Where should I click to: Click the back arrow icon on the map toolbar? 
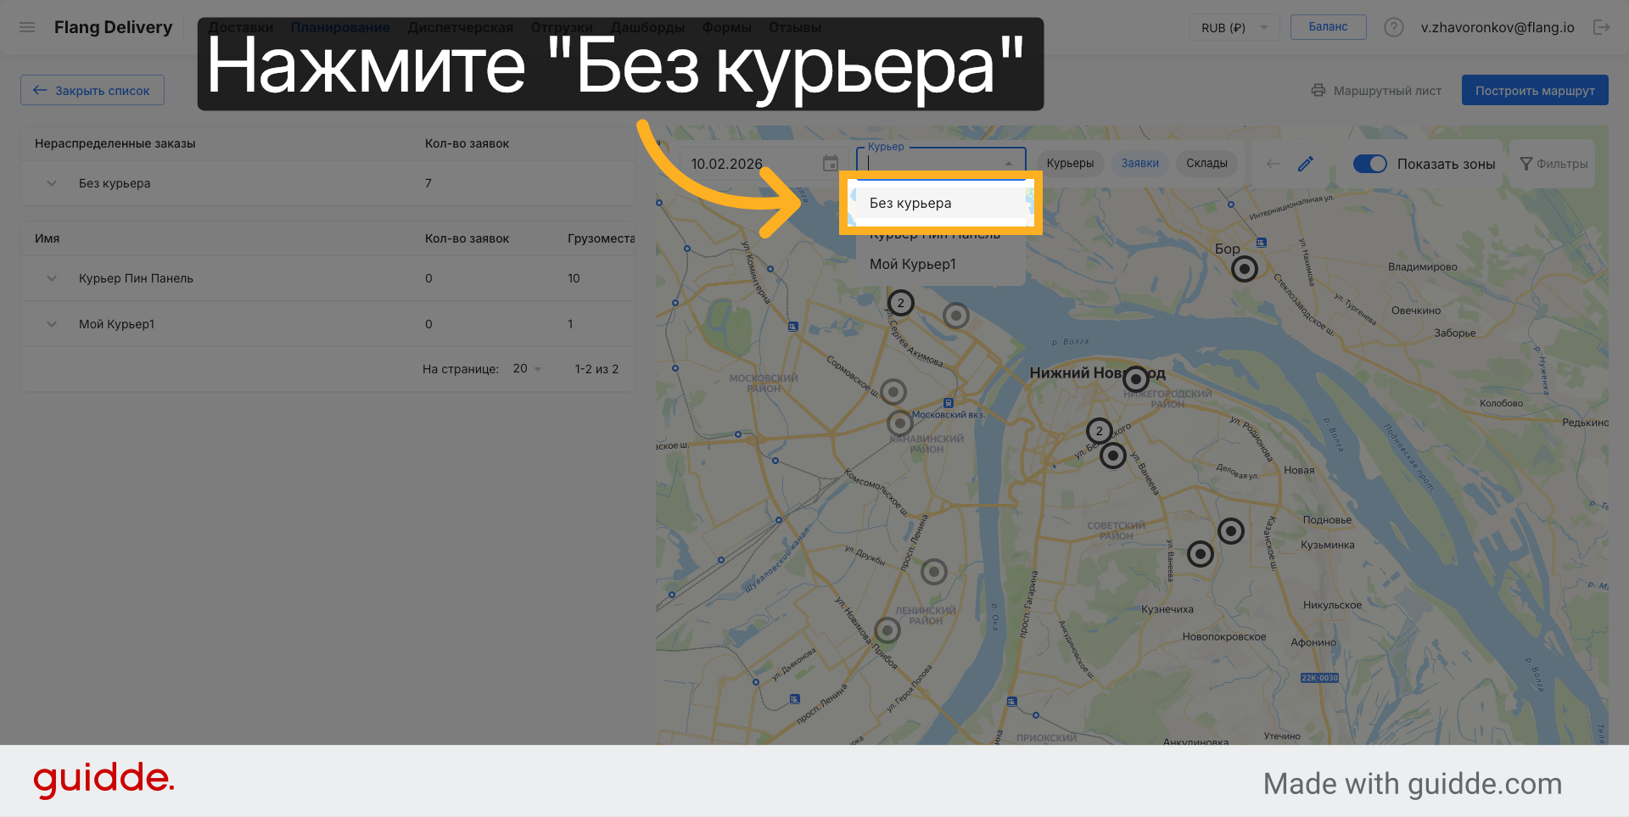[1274, 164]
